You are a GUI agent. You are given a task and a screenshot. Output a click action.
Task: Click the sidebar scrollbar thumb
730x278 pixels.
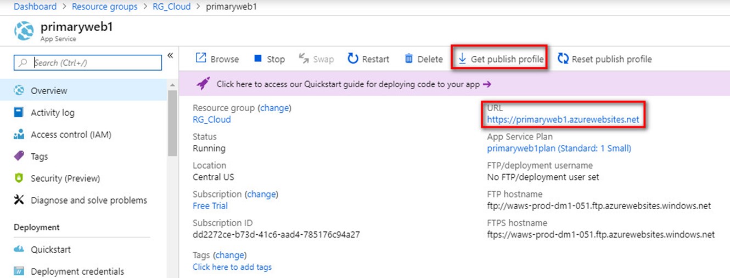point(172,123)
